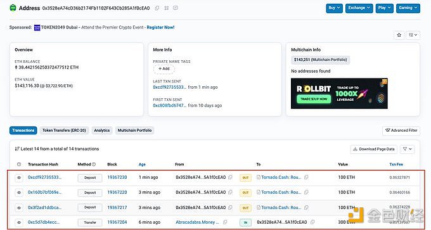Open Tornado.Cash Router link in block 19367217 row
The image size is (431, 230).
click(x=281, y=207)
